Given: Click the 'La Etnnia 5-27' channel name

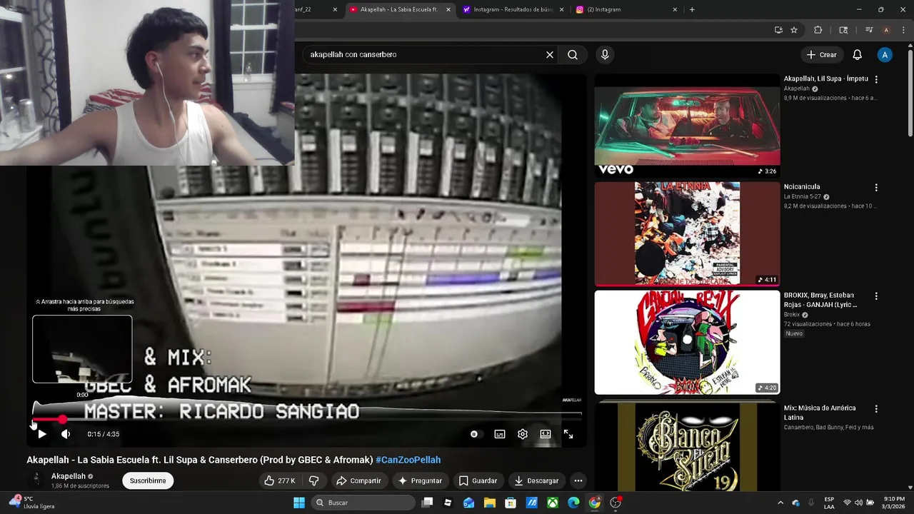Looking at the screenshot, I should pos(803,196).
